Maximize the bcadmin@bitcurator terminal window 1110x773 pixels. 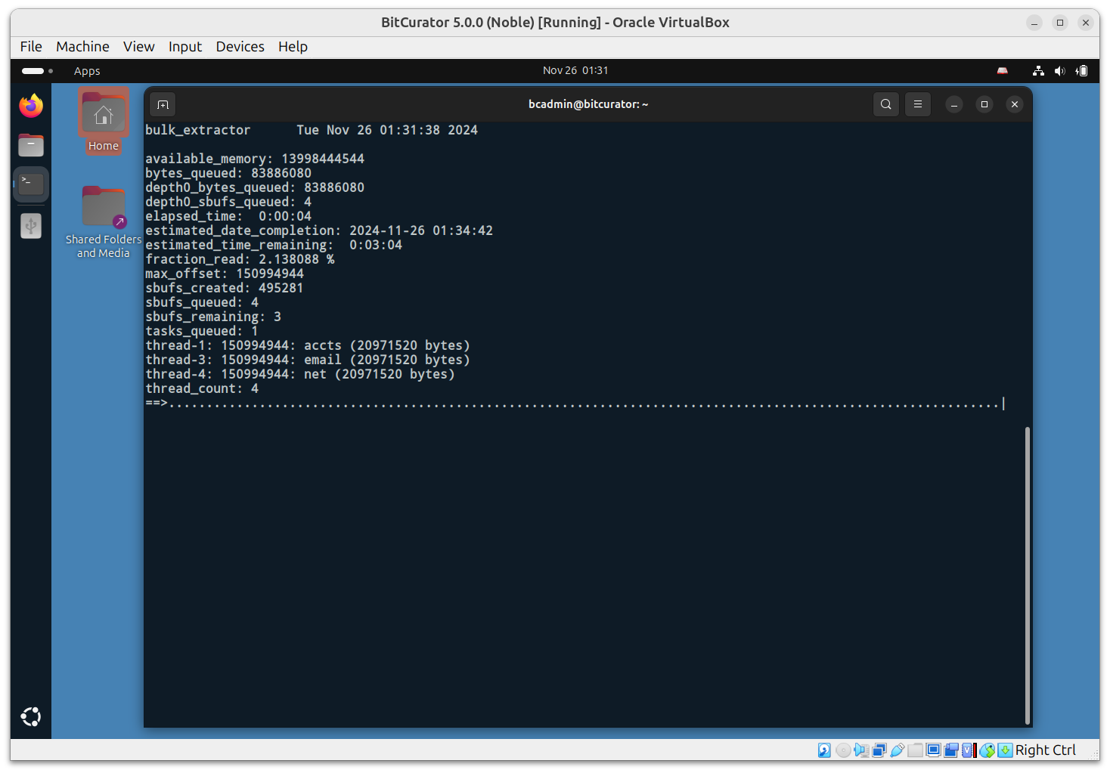tap(984, 104)
